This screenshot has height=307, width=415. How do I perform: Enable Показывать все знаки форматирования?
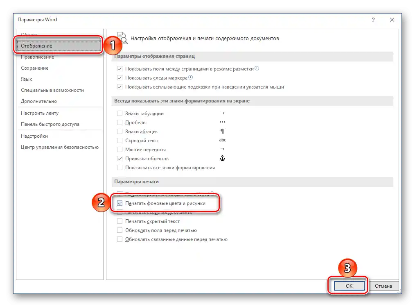(120, 168)
